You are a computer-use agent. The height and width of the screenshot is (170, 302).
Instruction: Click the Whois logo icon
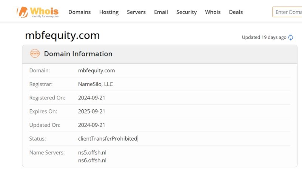[x=23, y=12]
